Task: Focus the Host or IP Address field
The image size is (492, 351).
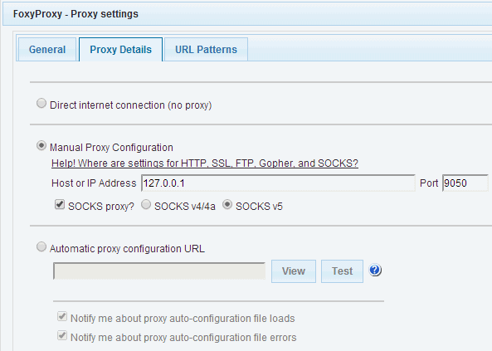Action: (278, 183)
